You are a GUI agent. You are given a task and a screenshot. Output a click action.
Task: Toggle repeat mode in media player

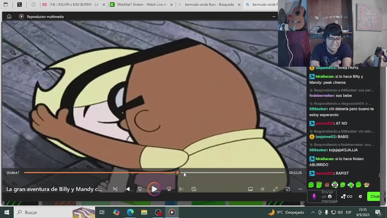[x=194, y=189]
